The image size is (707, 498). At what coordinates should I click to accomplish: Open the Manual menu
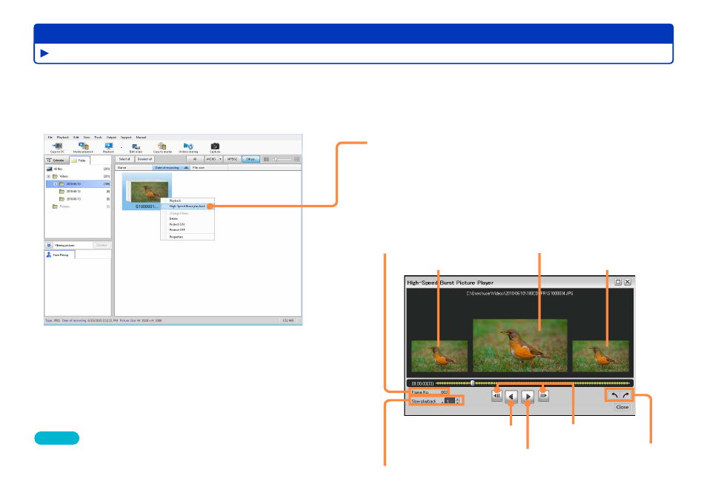(x=141, y=138)
